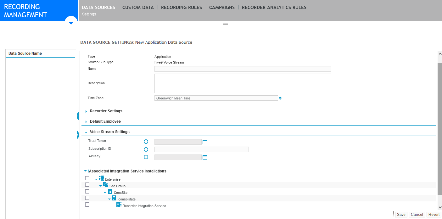Check the Recorder Integration Service checkbox
The image size is (442, 219).
(x=87, y=204)
